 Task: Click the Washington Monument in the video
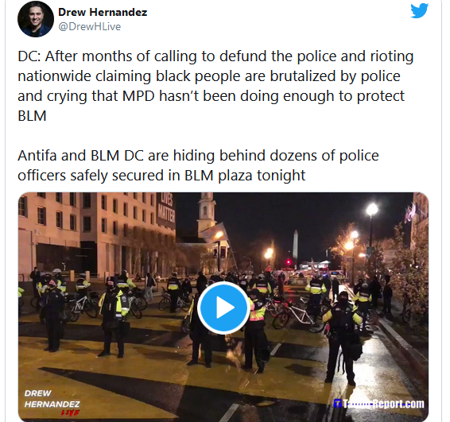(x=295, y=245)
